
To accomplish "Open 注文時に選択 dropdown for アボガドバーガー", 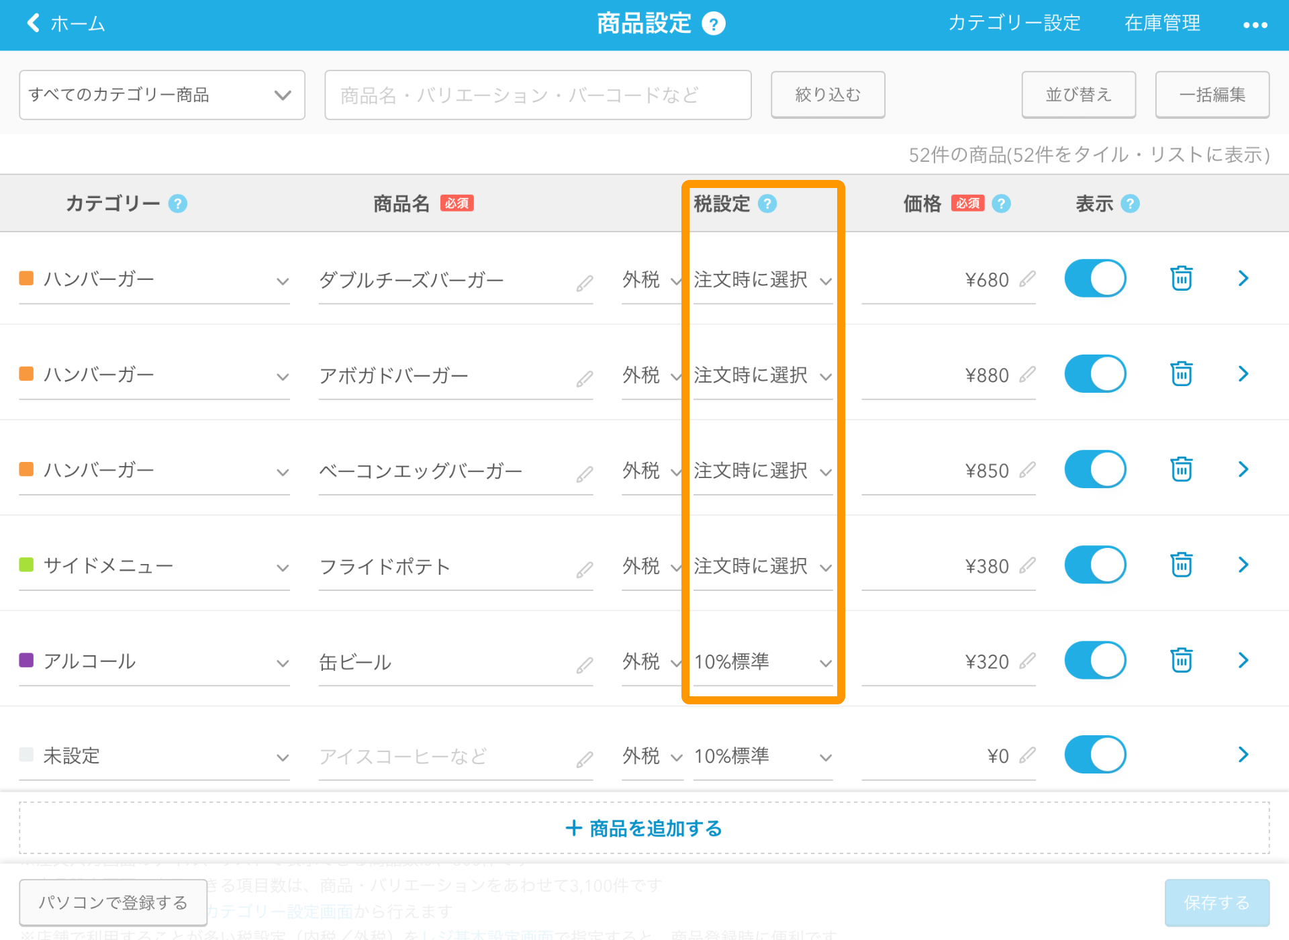I will coord(763,375).
